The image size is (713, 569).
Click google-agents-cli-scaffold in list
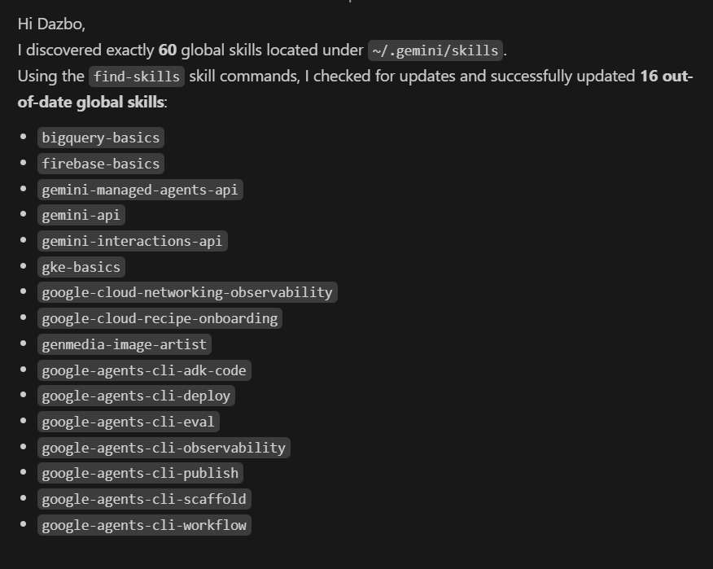[144, 500]
